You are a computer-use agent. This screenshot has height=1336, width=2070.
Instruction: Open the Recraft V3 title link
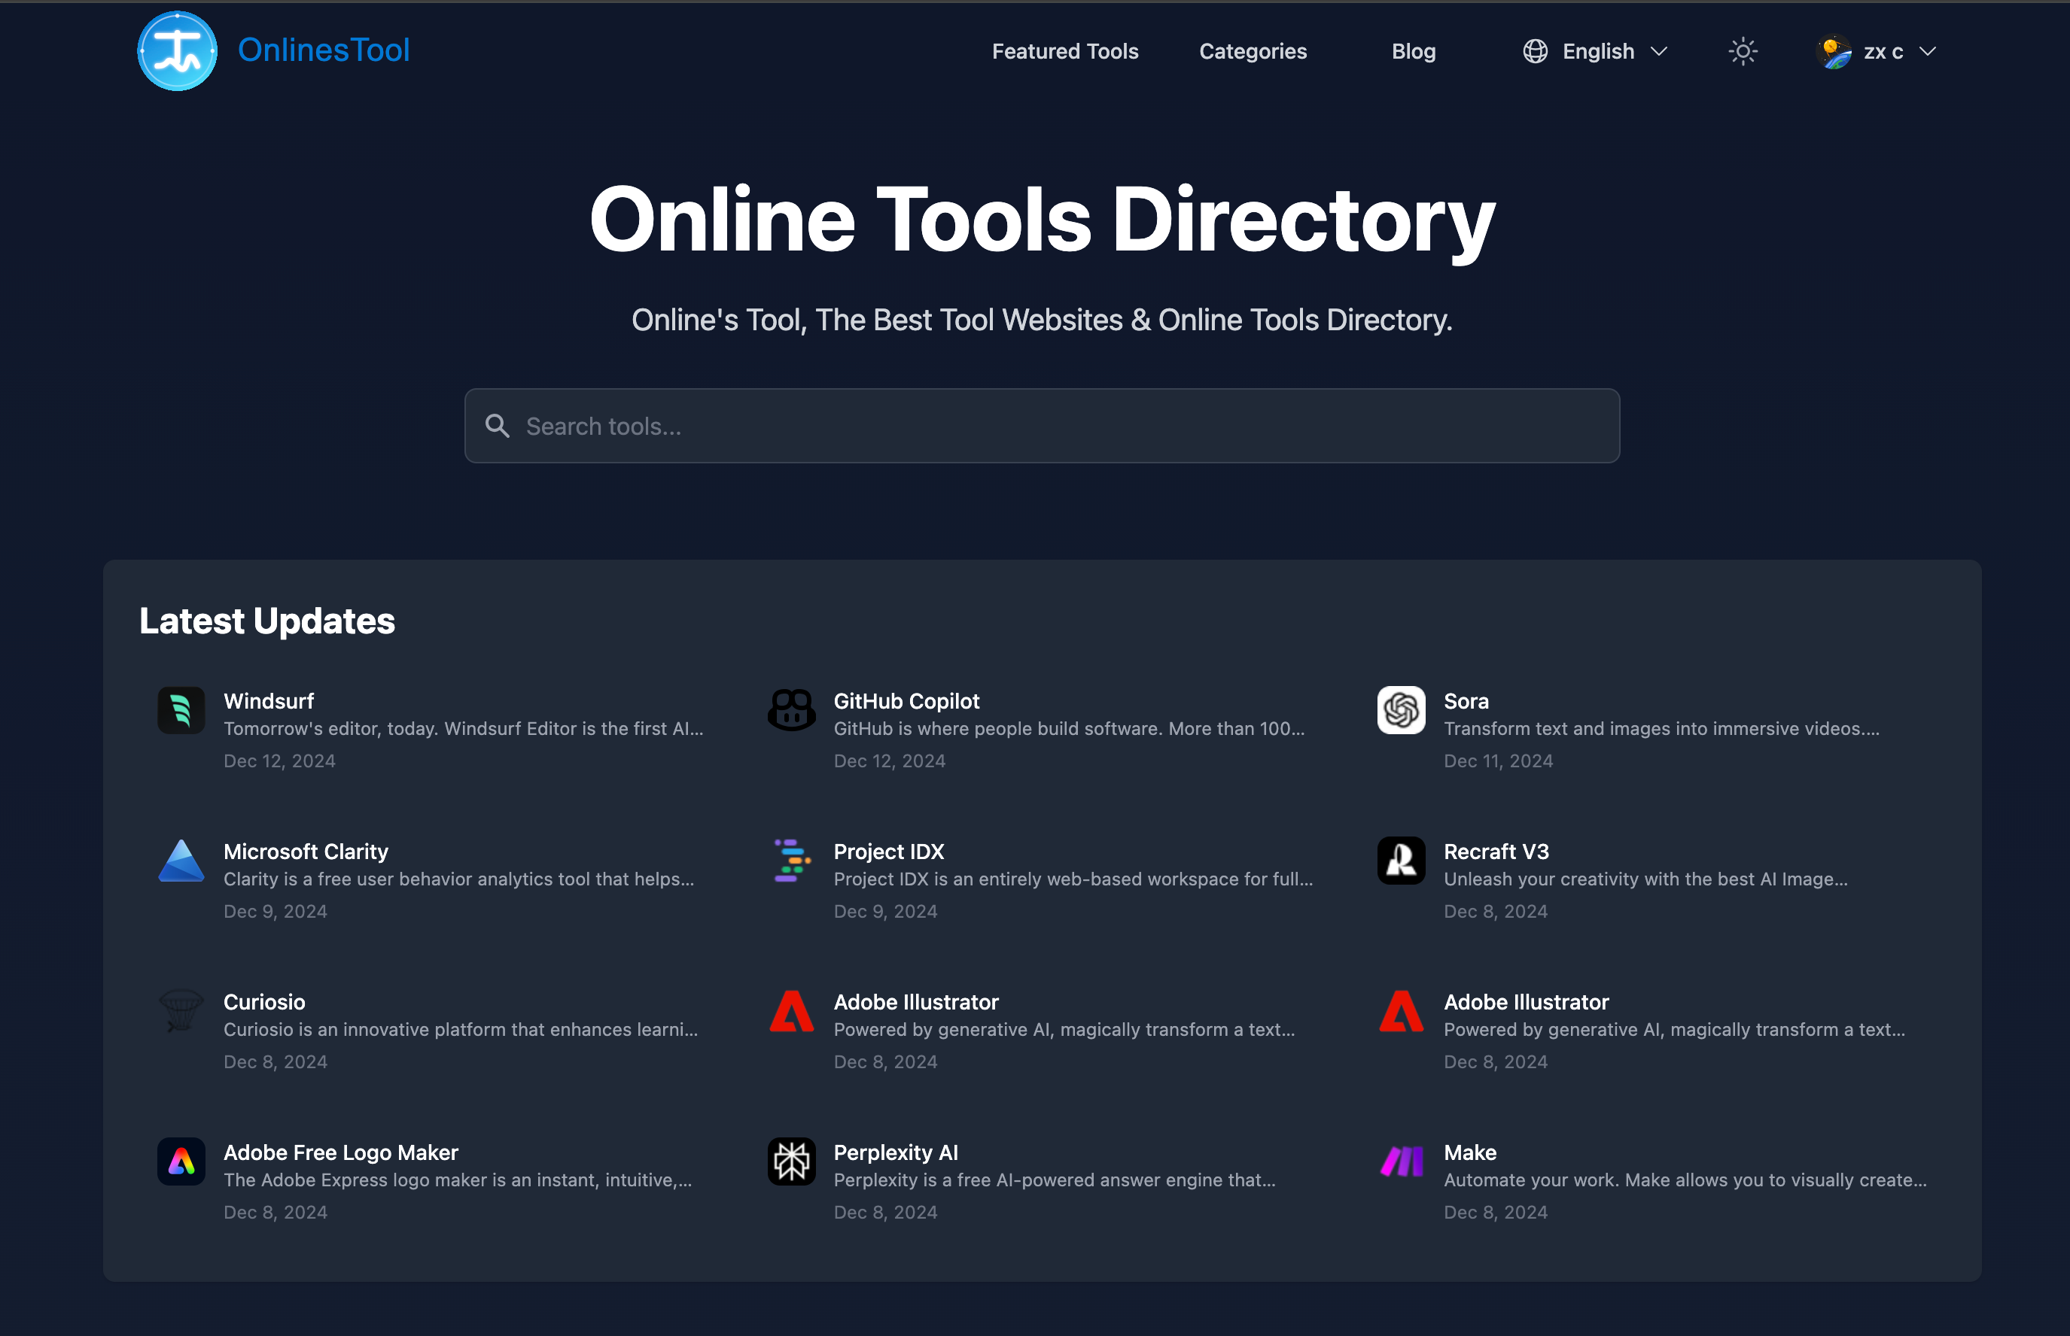[x=1496, y=851]
